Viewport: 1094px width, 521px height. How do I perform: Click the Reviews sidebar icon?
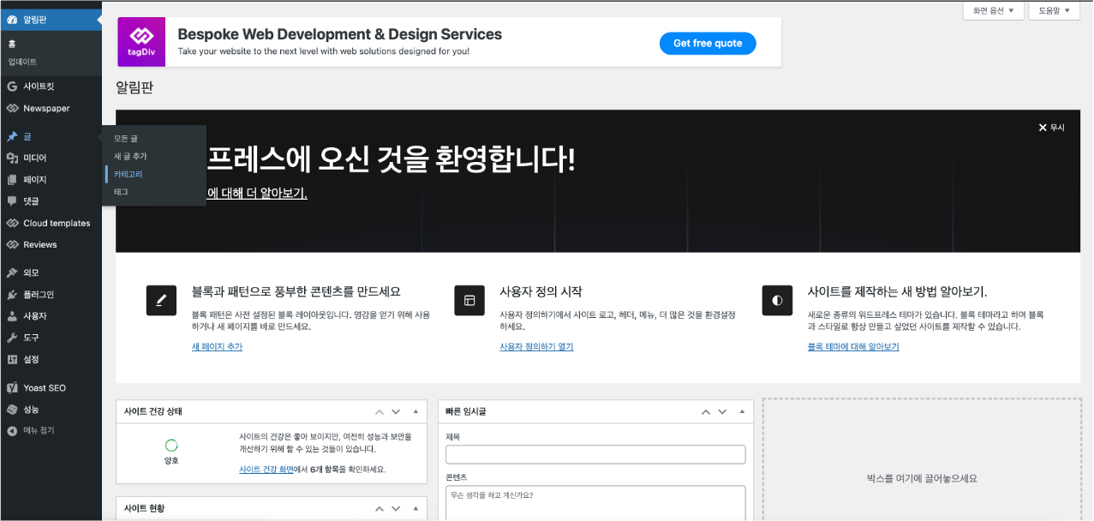[x=12, y=245]
